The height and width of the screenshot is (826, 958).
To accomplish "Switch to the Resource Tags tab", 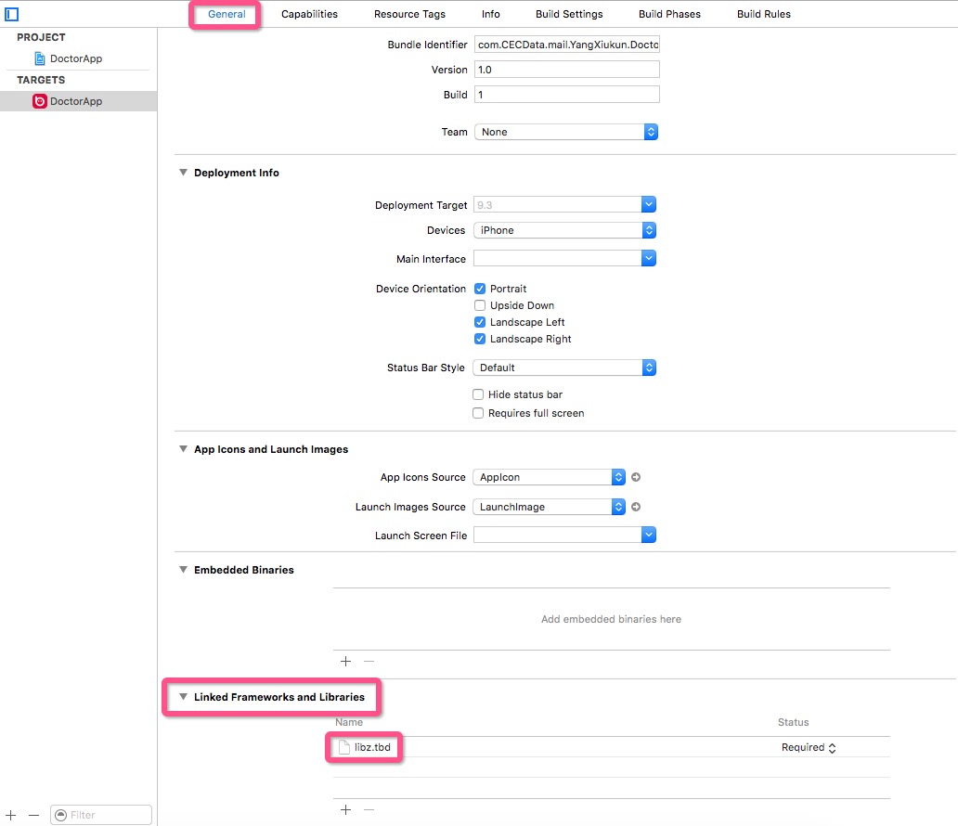I will pyautogui.click(x=410, y=14).
